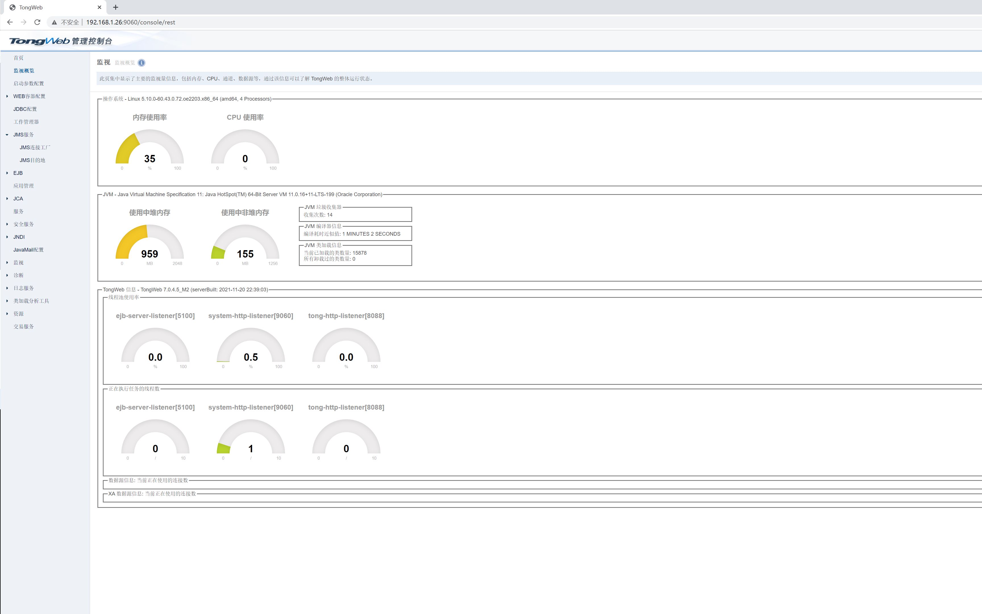Click the JVM specification legend text
This screenshot has height=614, width=982.
(x=242, y=194)
